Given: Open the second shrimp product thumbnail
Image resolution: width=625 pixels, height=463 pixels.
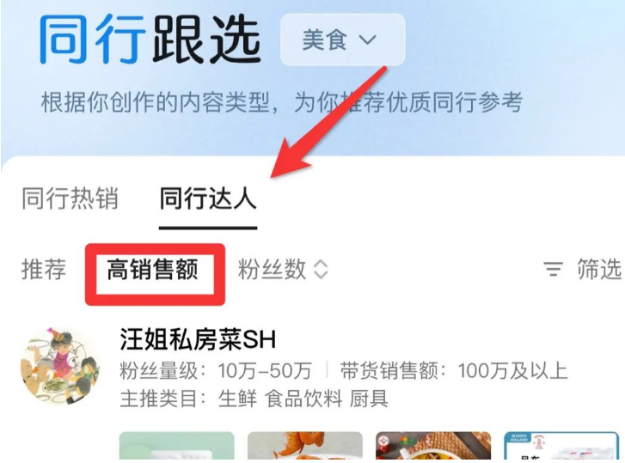Looking at the screenshot, I should [305, 446].
